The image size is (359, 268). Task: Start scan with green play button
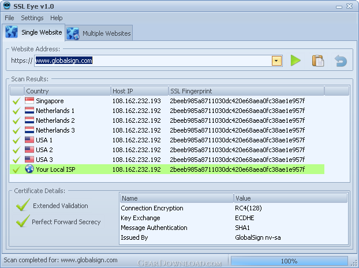(296, 61)
